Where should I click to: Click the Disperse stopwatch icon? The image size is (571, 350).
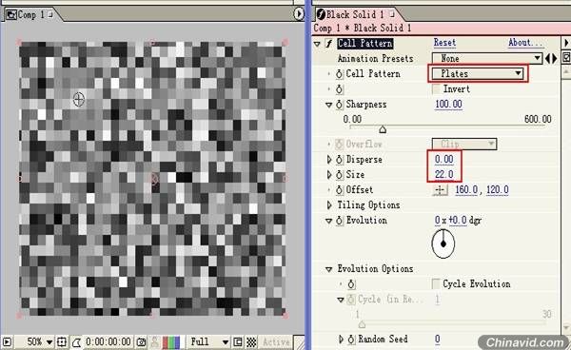(339, 160)
